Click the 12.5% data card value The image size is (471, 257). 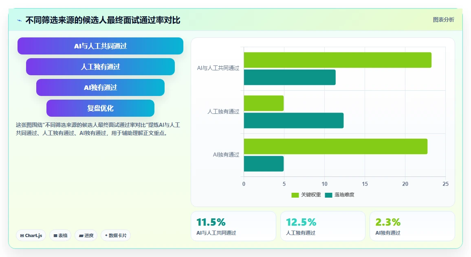tap(301, 222)
